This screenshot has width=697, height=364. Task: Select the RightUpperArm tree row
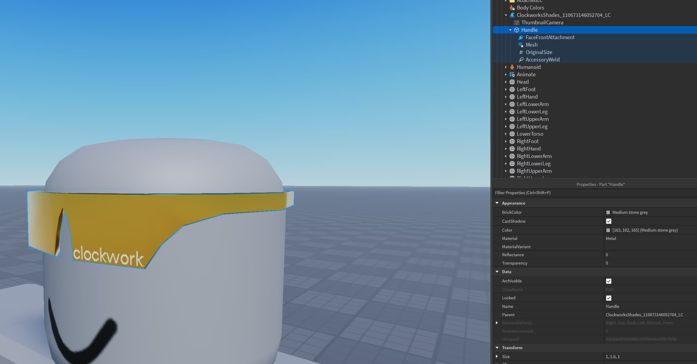click(x=595, y=171)
